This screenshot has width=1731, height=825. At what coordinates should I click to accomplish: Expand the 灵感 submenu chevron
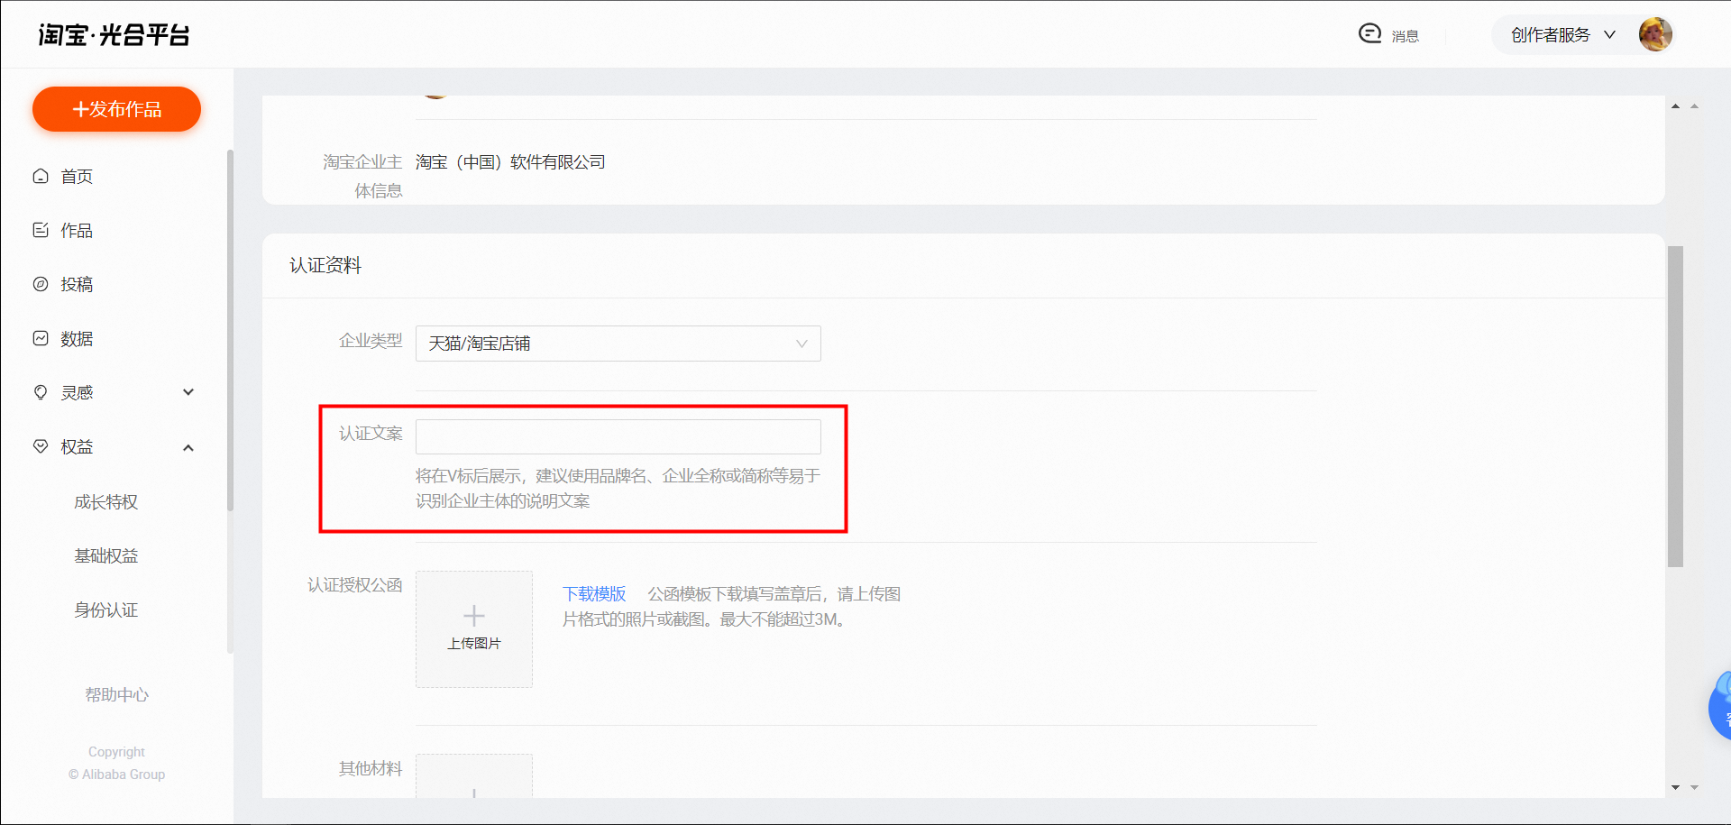click(188, 392)
